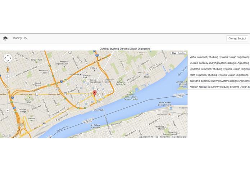Click the MotorCity Casino marker
This screenshot has height=178, width=250.
(49, 71)
